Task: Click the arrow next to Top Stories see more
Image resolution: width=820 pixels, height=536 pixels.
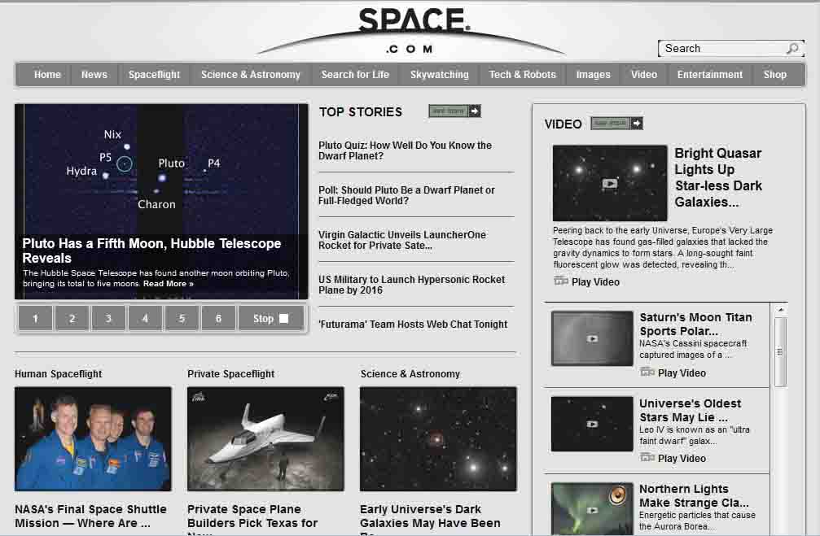Action: [x=475, y=111]
